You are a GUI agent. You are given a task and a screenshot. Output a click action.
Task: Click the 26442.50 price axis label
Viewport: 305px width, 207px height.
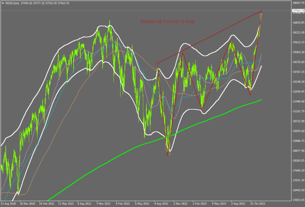[x=299, y=190]
